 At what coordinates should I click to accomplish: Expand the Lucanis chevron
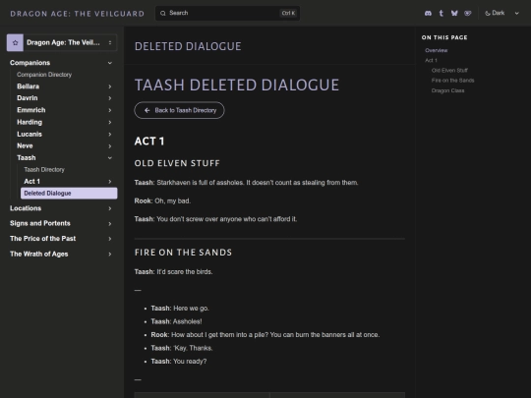click(110, 135)
